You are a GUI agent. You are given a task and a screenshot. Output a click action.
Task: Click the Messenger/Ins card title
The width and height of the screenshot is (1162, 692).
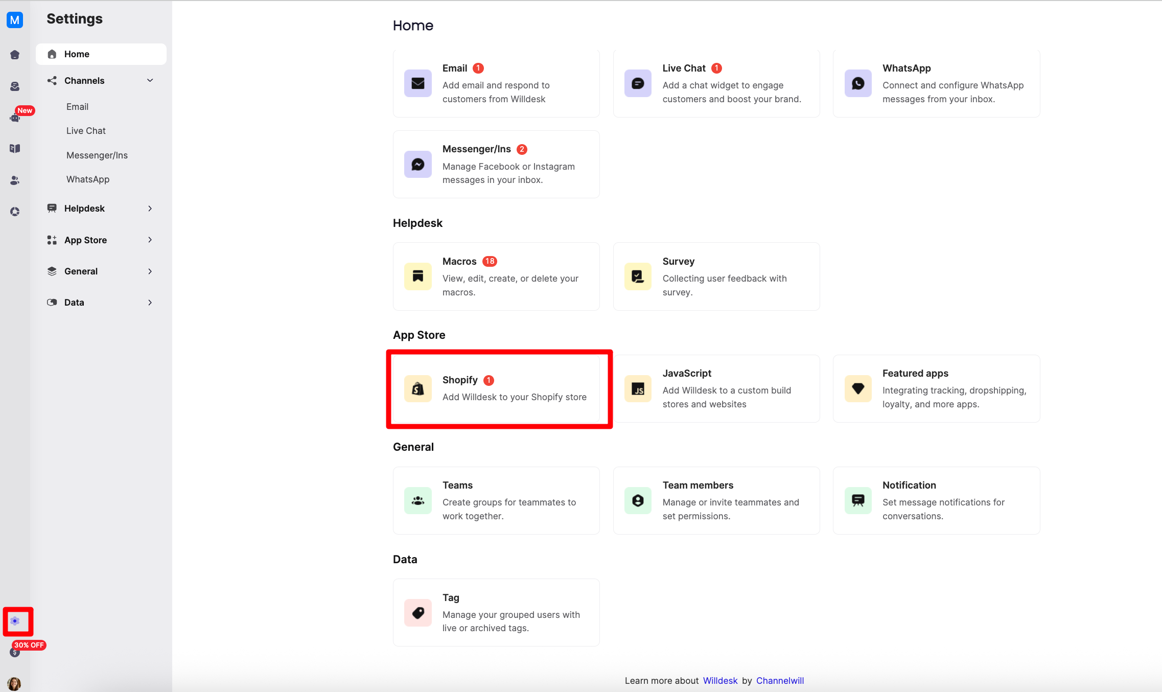[x=477, y=149]
